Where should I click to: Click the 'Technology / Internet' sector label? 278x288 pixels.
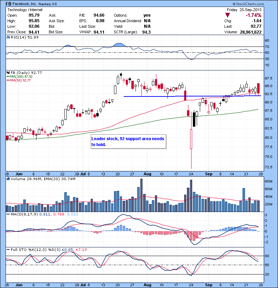pyautogui.click(x=25, y=10)
